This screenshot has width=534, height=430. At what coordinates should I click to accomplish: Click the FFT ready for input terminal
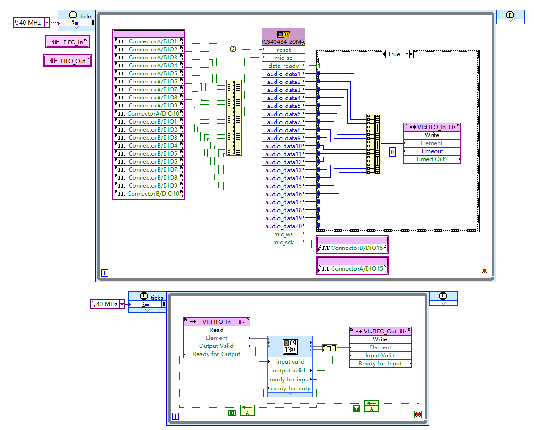click(x=290, y=379)
